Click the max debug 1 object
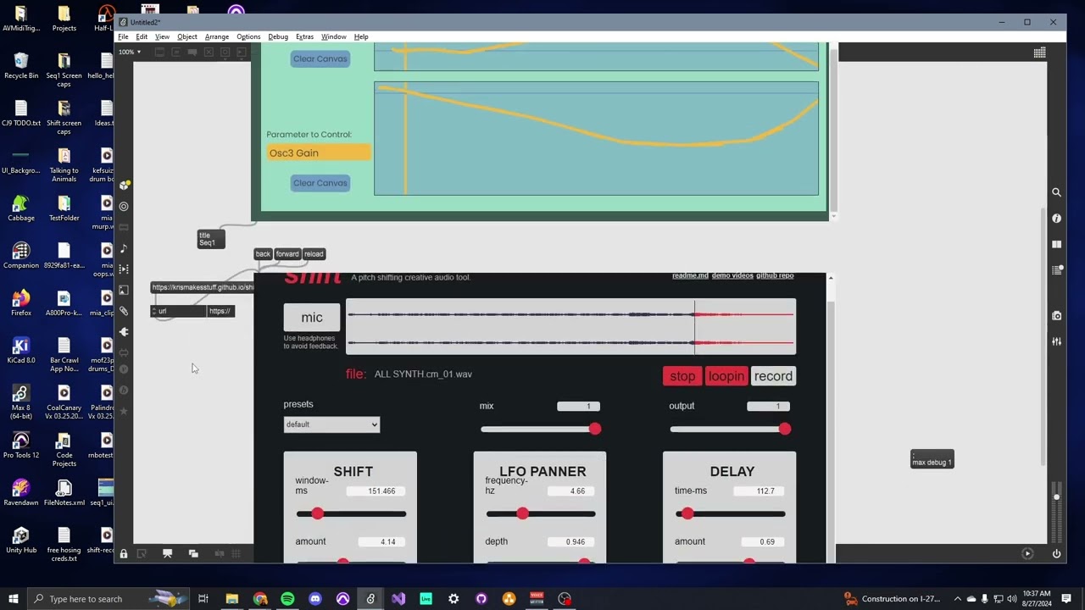Screen dimensions: 1085x610 (x=932, y=458)
